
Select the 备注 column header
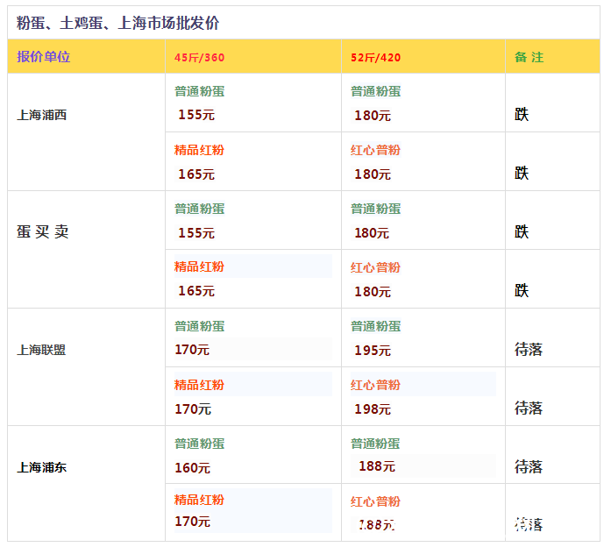tap(529, 57)
